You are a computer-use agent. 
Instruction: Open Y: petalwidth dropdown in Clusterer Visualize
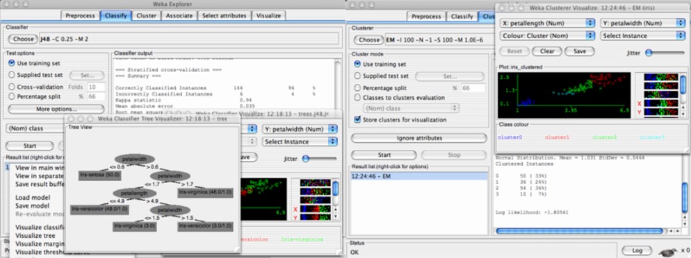click(642, 23)
